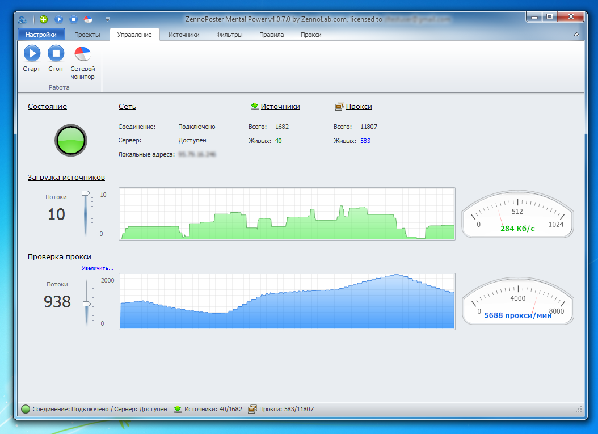This screenshot has height=434, width=598.
Task: Collapse the ribbon with the chevron button
Action: 576,35
